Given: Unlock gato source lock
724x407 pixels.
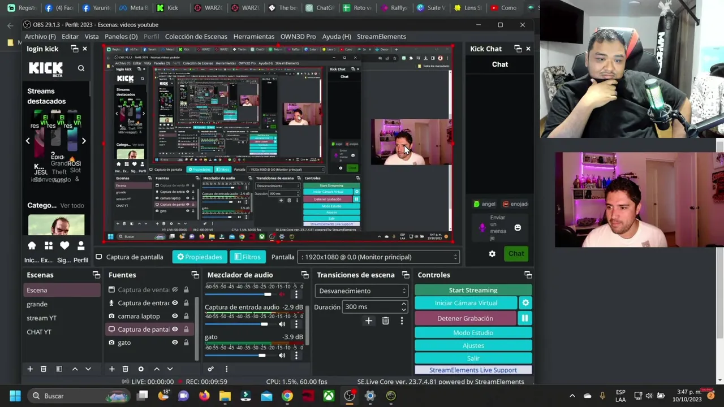Looking at the screenshot, I should 186,343.
